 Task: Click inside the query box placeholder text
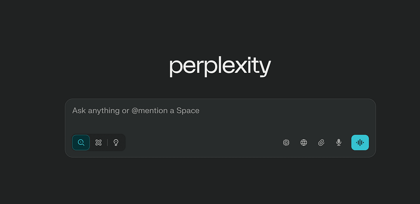(x=136, y=111)
